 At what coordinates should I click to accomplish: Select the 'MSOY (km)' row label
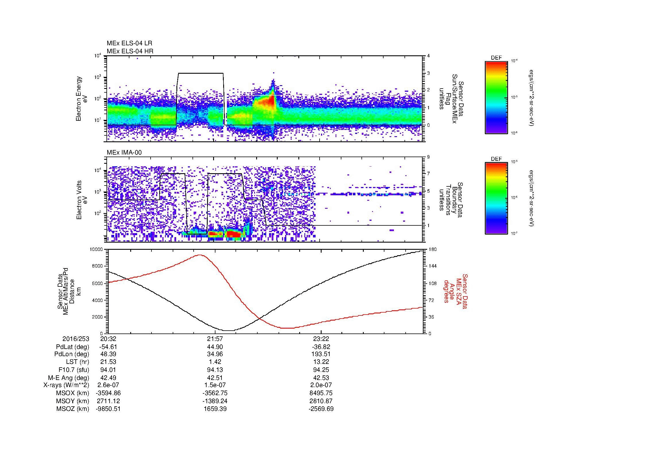73,401
